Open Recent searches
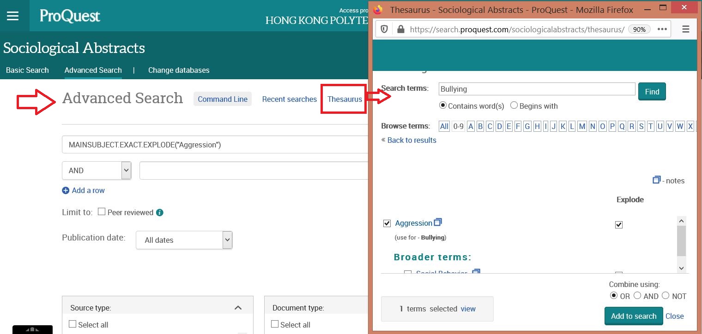 coord(290,99)
